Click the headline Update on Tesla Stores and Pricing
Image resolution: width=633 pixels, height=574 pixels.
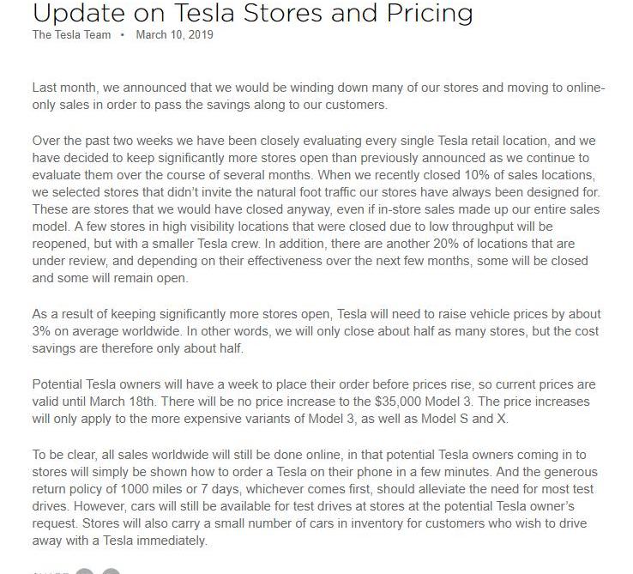(252, 12)
